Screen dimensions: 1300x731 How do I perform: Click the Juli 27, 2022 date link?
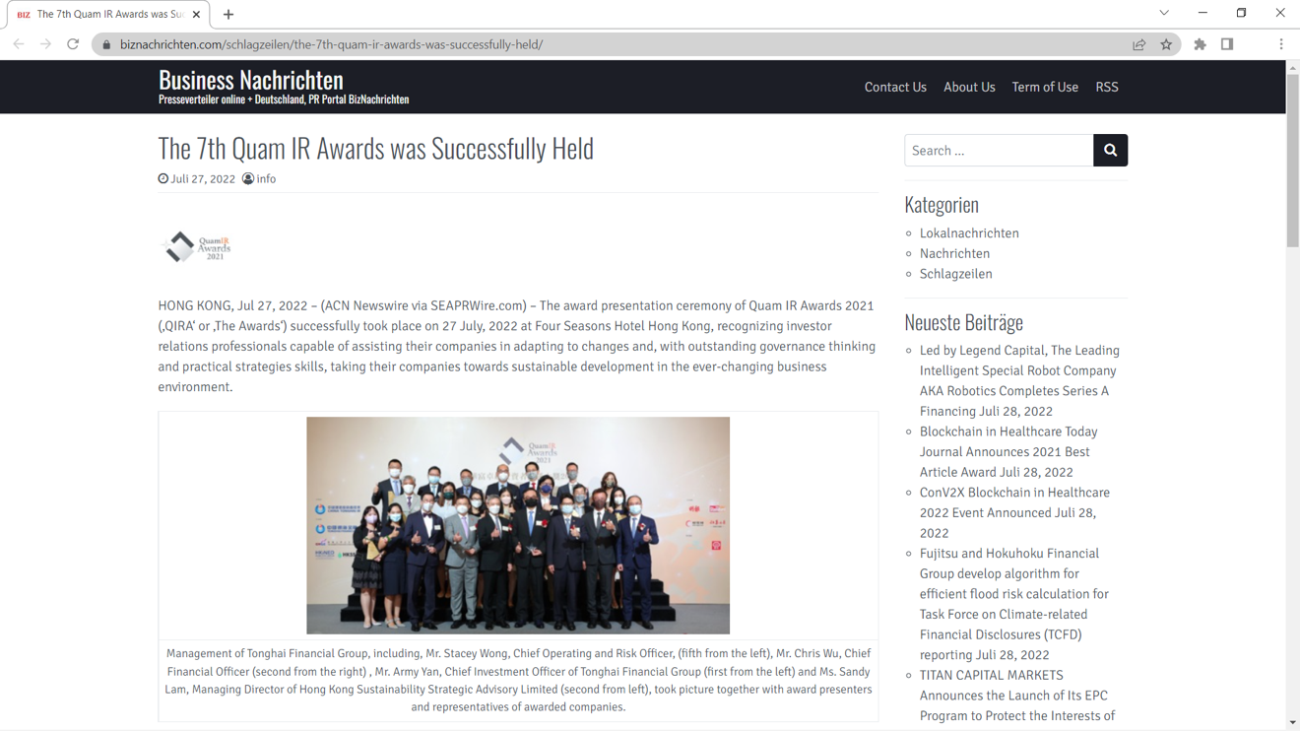[x=203, y=179]
